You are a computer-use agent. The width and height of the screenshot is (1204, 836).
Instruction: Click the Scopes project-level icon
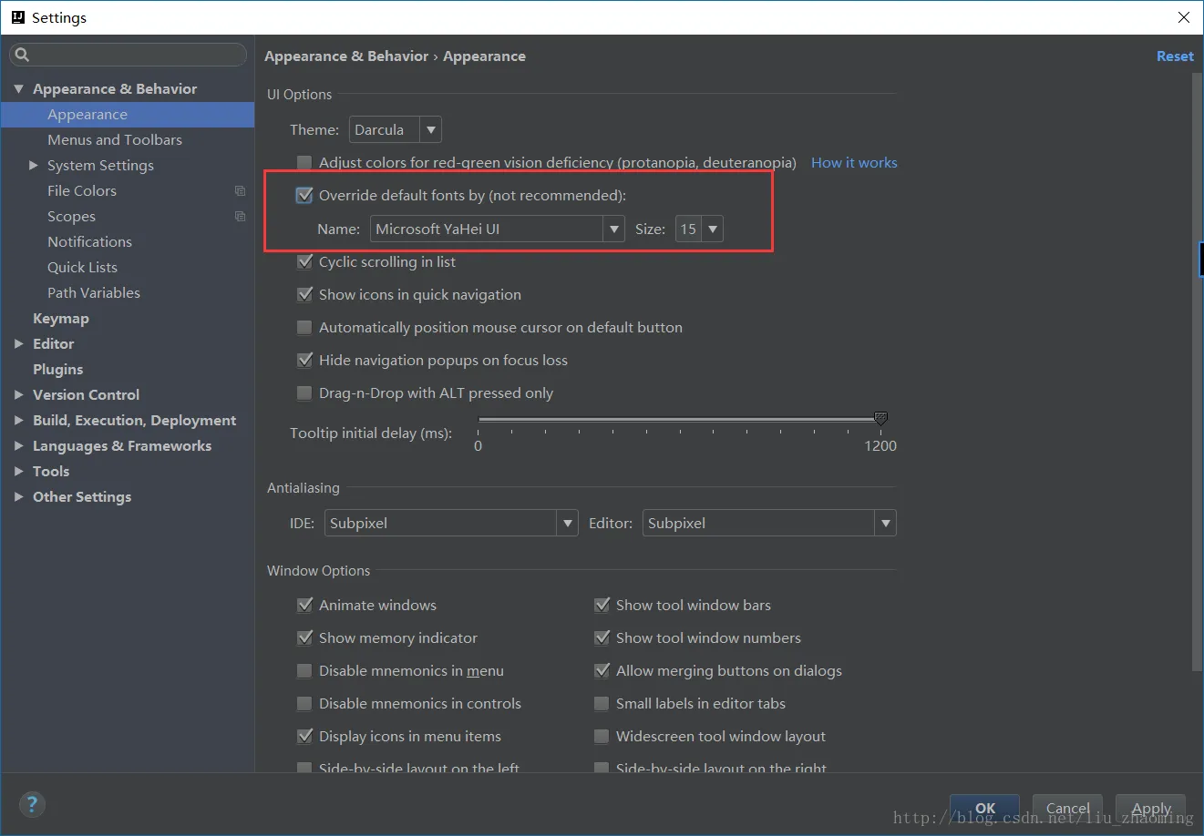[240, 217]
